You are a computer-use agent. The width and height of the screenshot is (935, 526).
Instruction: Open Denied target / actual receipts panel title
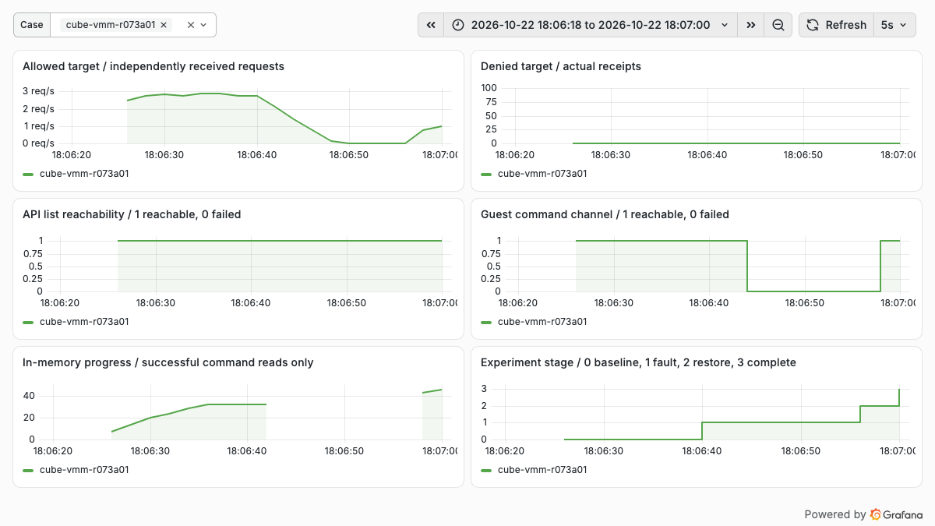pos(561,66)
